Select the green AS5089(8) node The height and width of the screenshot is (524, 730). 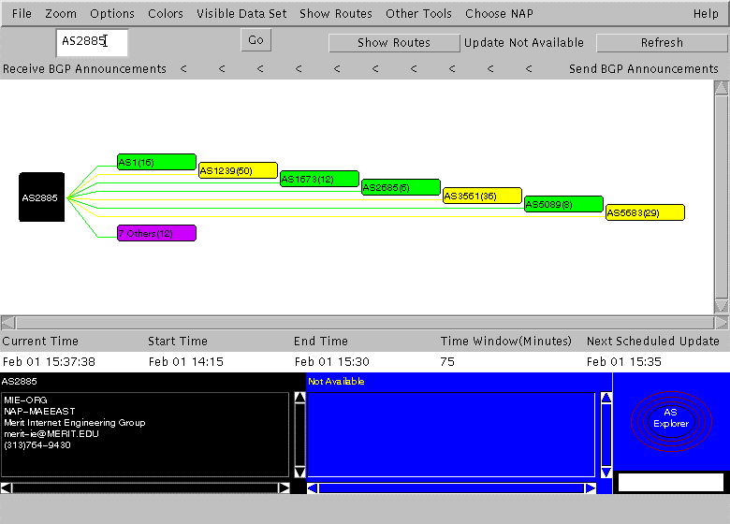(x=563, y=204)
